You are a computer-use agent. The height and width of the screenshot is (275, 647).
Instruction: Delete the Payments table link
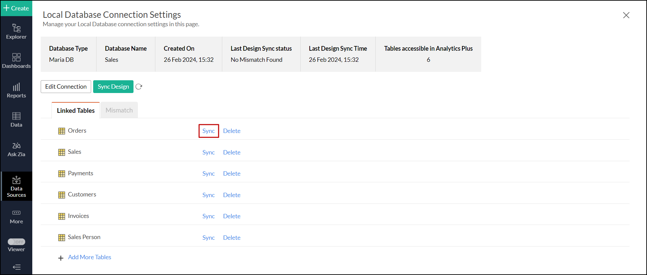tap(232, 174)
